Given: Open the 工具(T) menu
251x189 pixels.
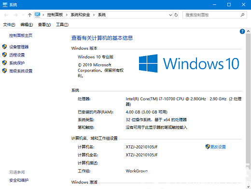Looking at the screenshot, I should [x=62, y=25].
